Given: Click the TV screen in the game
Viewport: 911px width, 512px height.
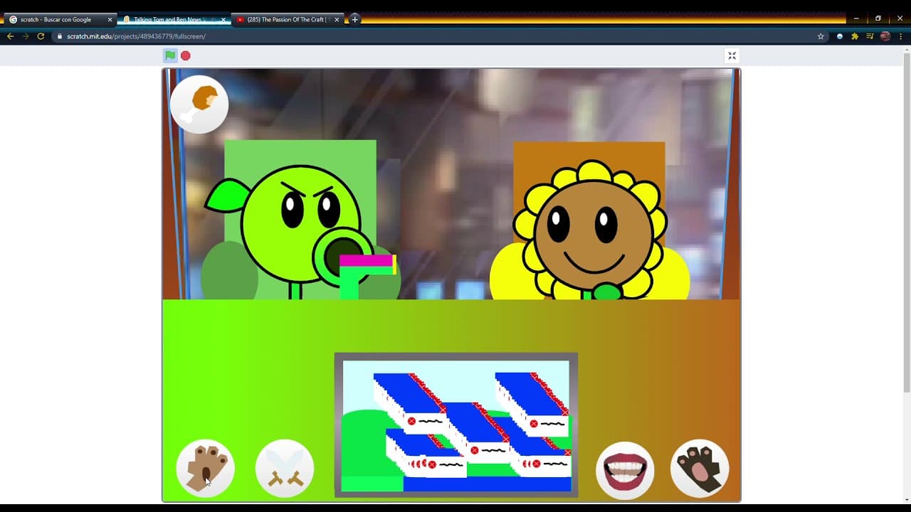Looking at the screenshot, I should pos(456,425).
